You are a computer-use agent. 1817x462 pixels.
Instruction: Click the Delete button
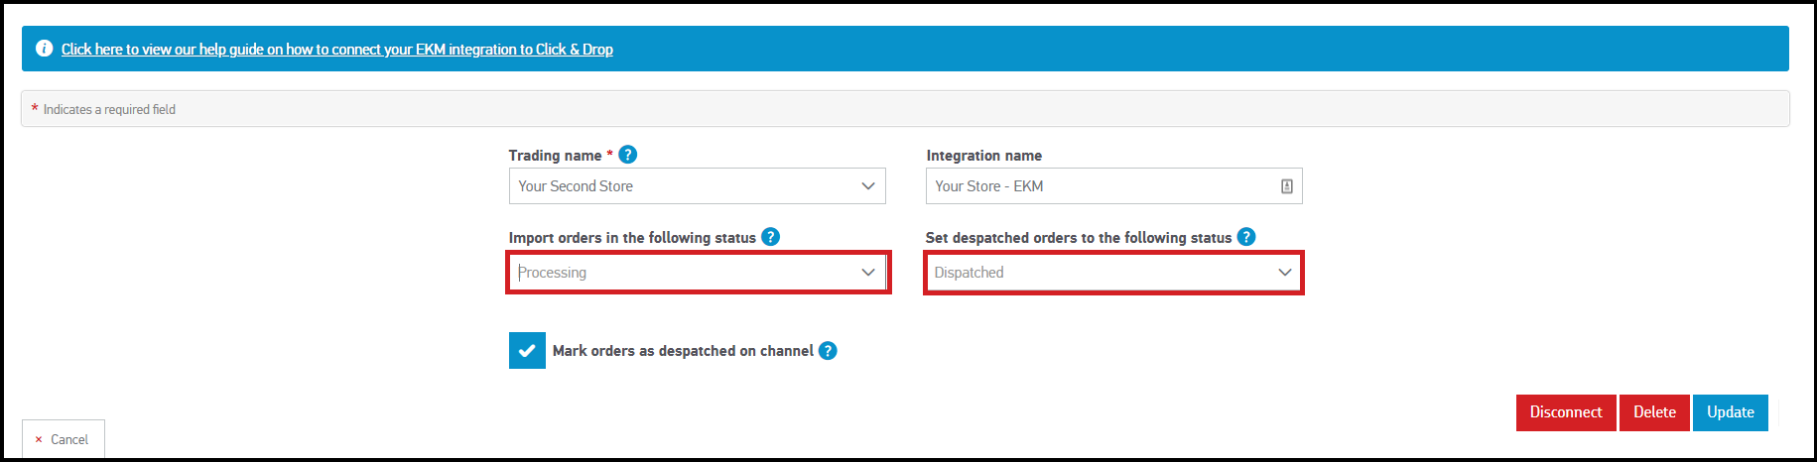click(x=1654, y=412)
